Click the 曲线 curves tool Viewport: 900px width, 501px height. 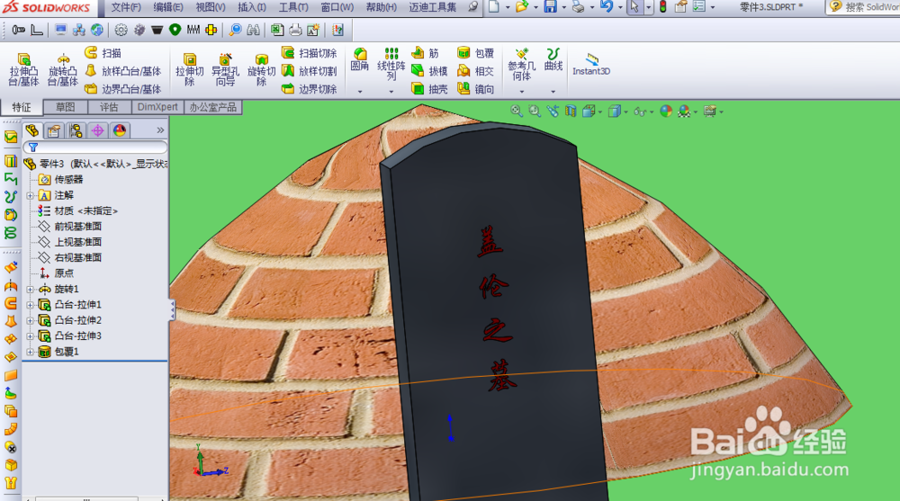[x=553, y=59]
